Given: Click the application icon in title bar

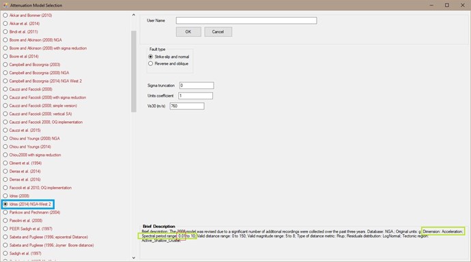Looking at the screenshot, I should click(x=5, y=5).
